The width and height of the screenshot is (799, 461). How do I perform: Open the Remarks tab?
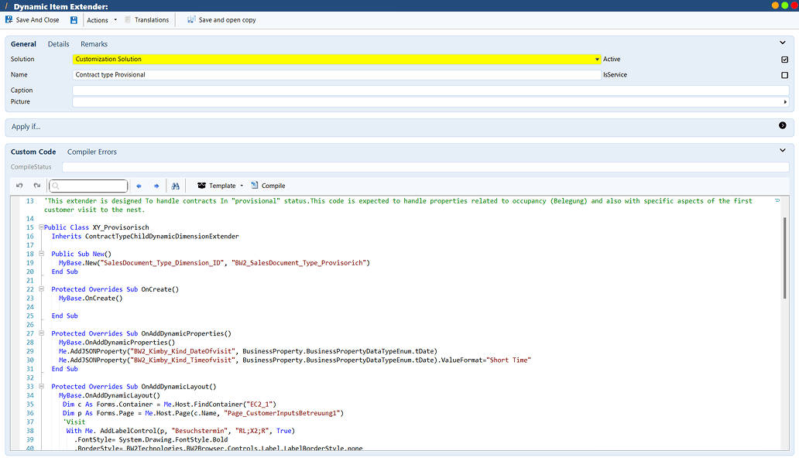(x=94, y=44)
